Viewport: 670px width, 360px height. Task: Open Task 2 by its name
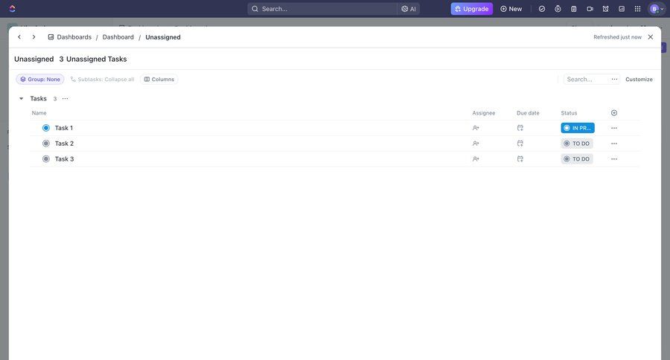(64, 144)
